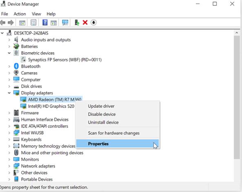242x192 pixels.
Task: Select the Portable Devices icon
Action: [x=16, y=179]
